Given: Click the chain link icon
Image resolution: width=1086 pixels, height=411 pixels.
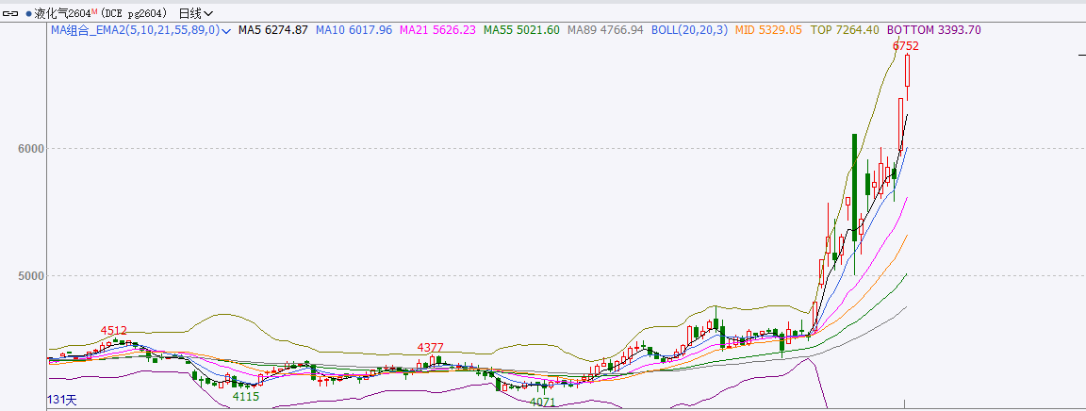Looking at the screenshot, I should tap(12, 13).
